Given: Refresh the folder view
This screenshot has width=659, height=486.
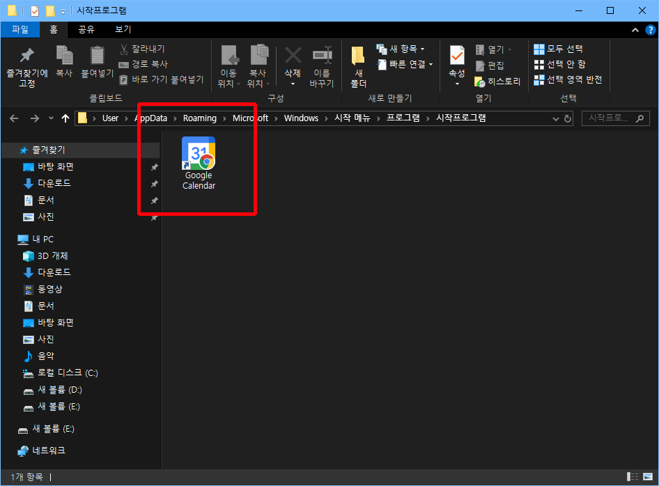Looking at the screenshot, I should pyautogui.click(x=567, y=119).
